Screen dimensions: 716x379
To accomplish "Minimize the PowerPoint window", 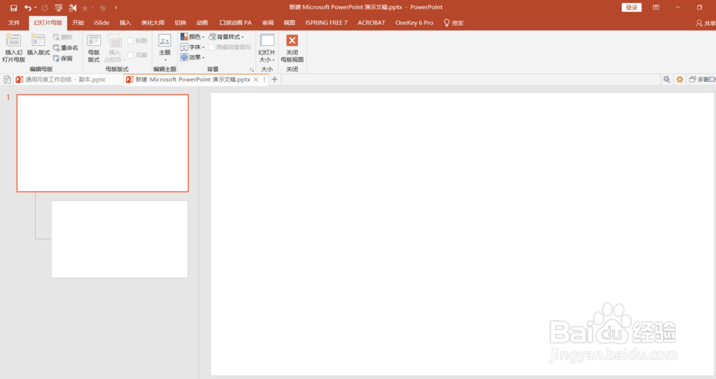I will (x=677, y=7).
